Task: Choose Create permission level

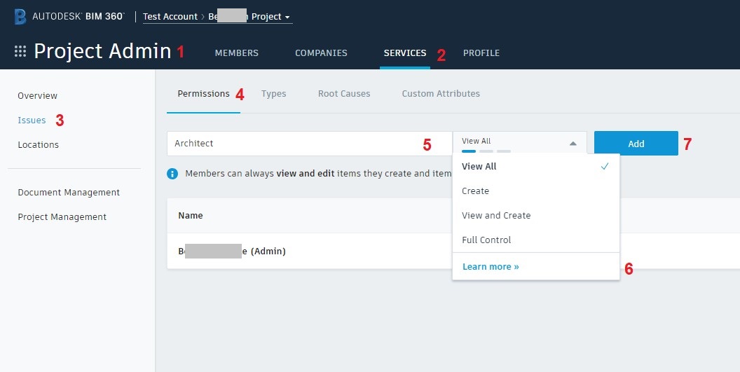Action: tap(535, 191)
